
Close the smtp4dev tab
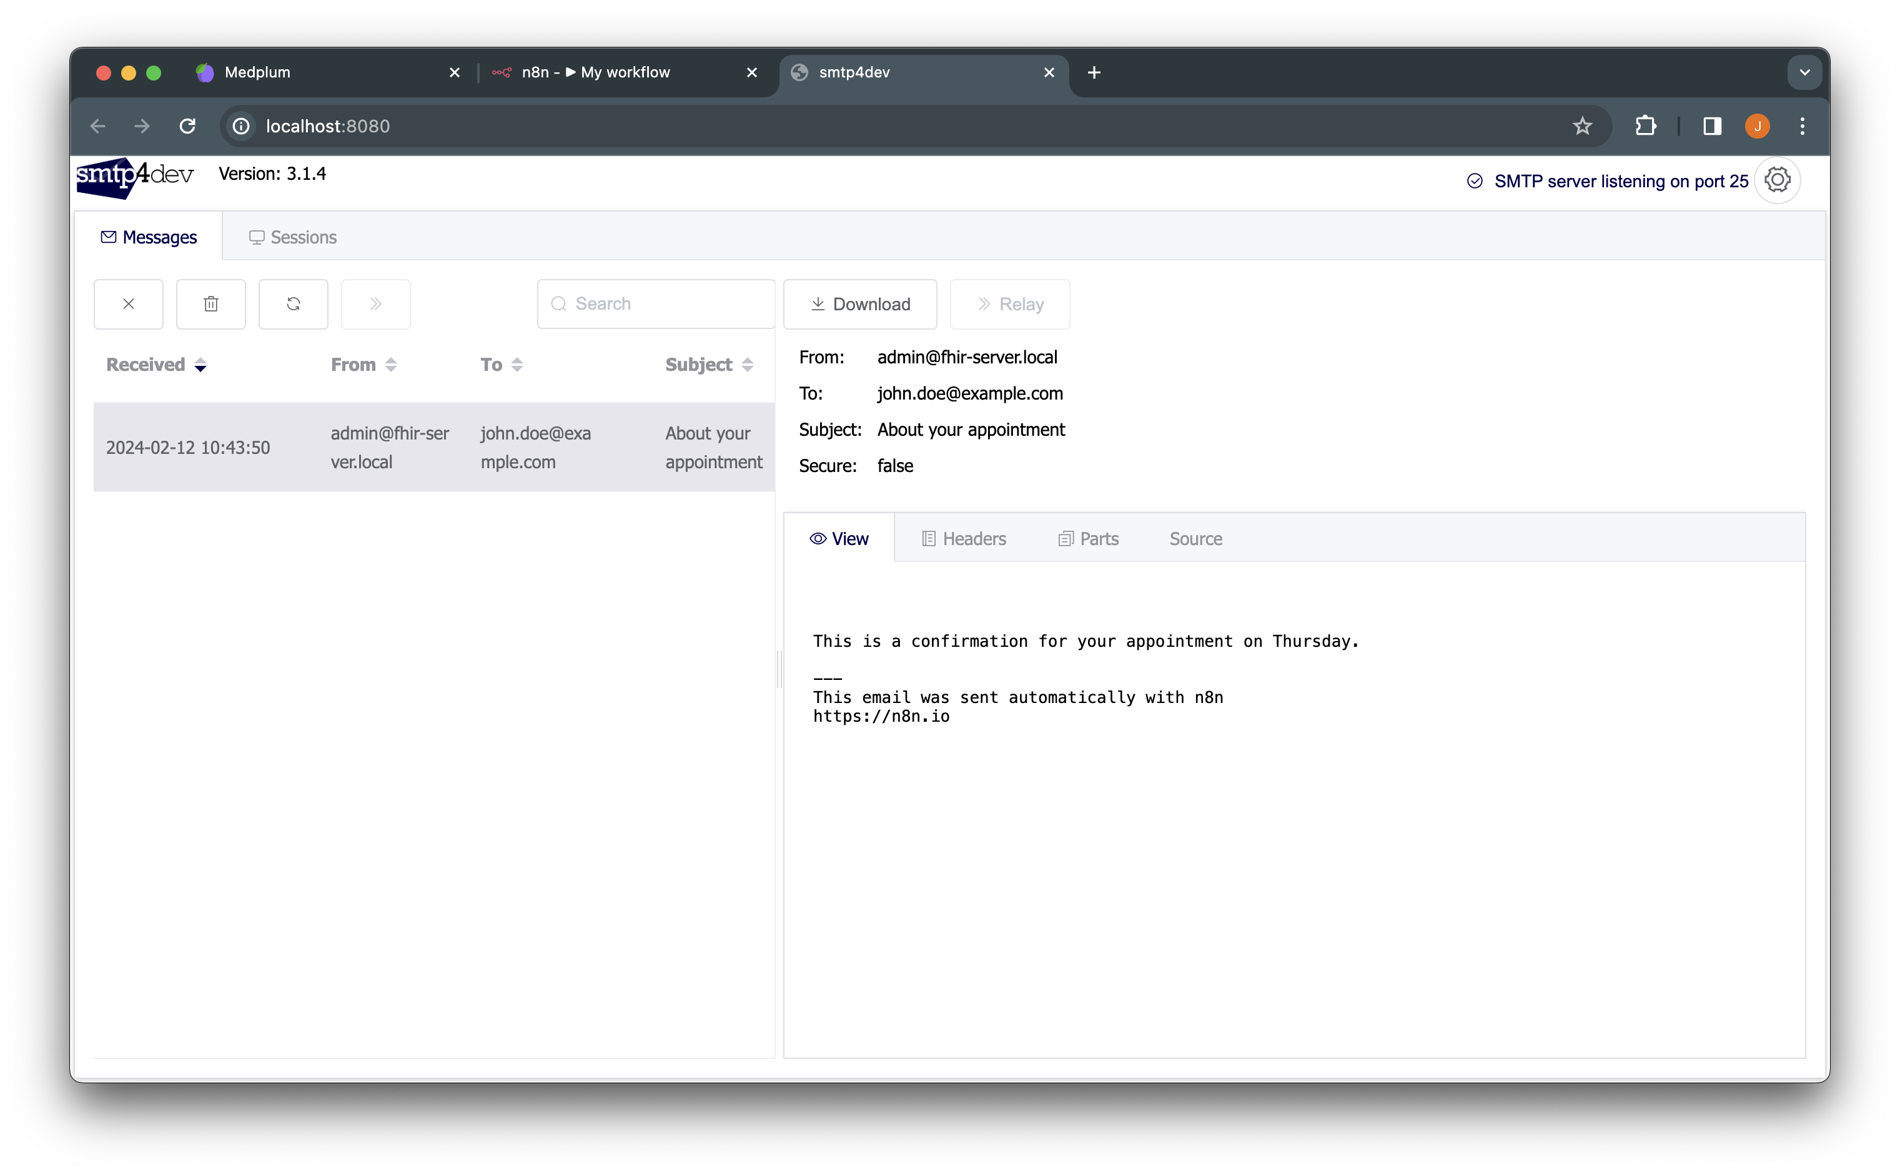tap(1049, 72)
